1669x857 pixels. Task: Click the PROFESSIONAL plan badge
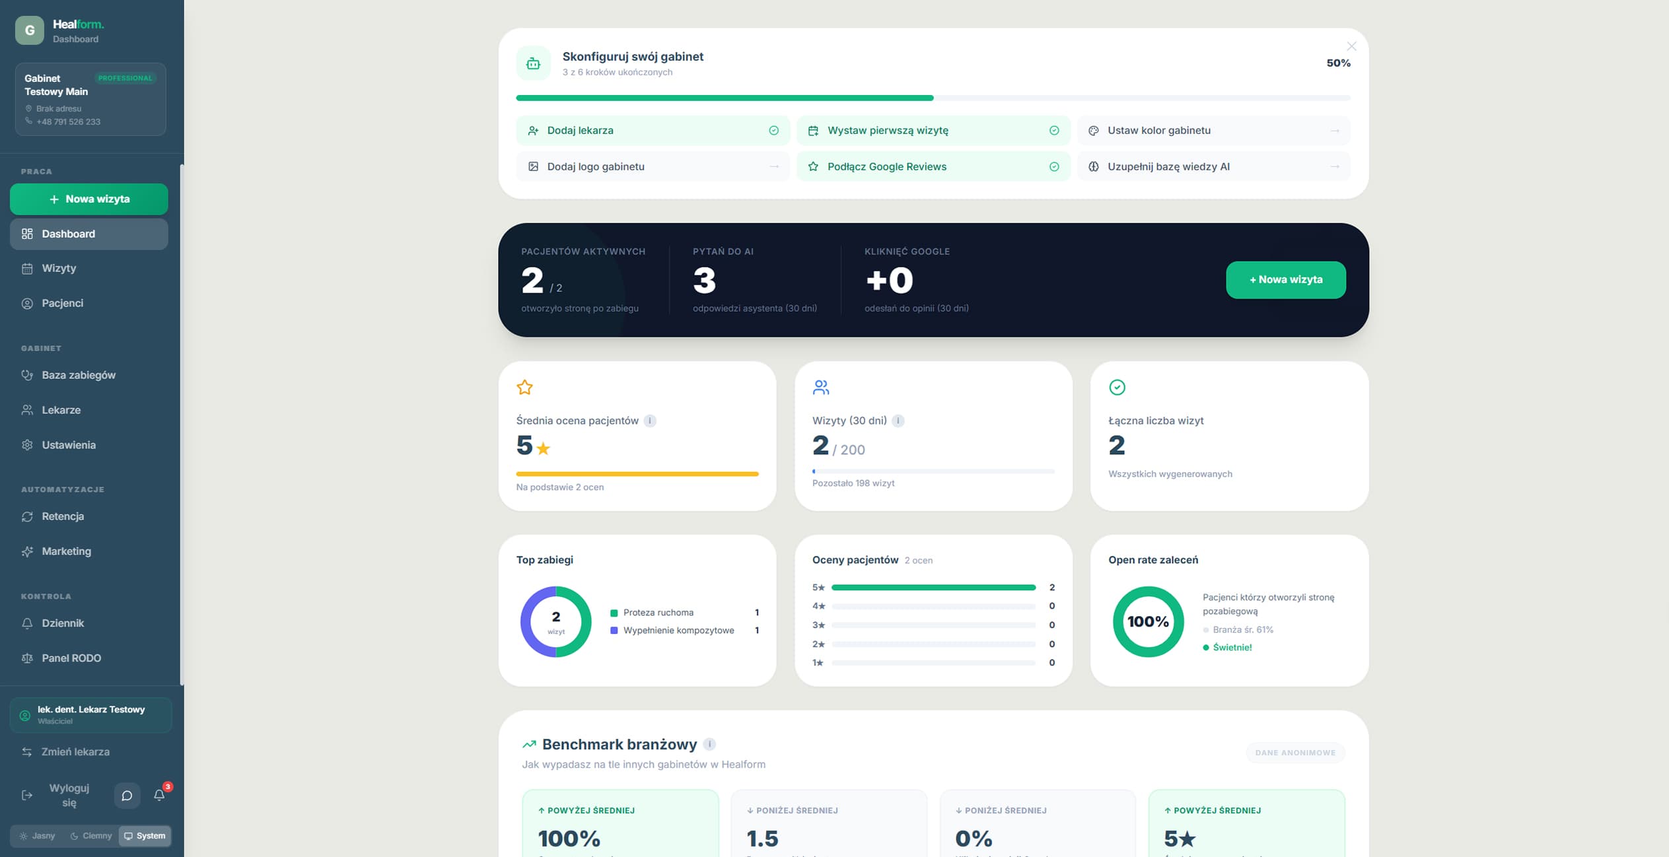point(125,78)
